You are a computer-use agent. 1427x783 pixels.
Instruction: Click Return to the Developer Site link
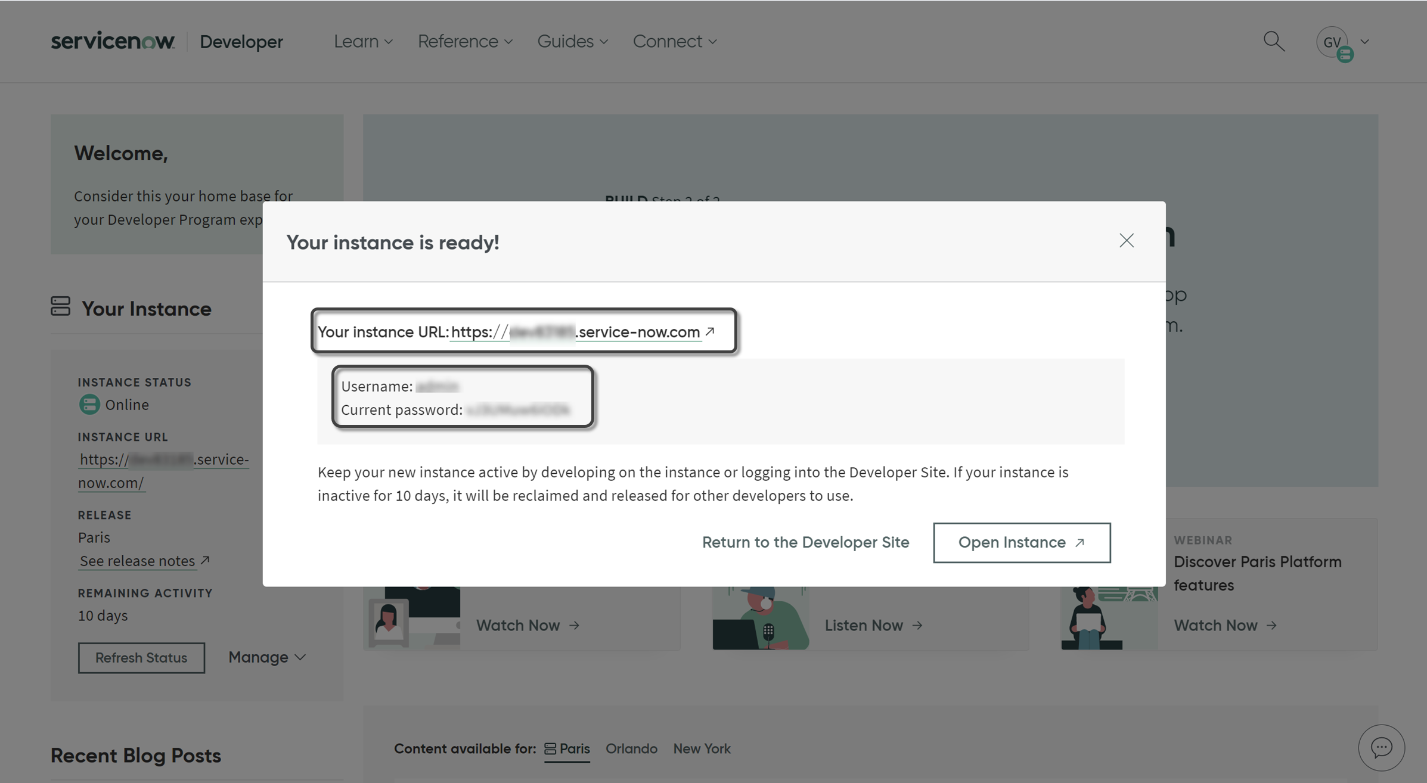pyautogui.click(x=805, y=542)
